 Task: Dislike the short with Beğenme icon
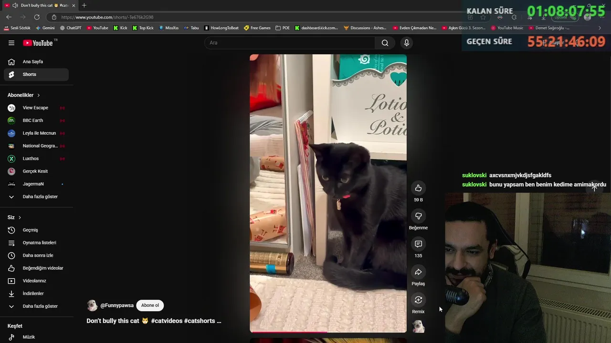click(418, 216)
